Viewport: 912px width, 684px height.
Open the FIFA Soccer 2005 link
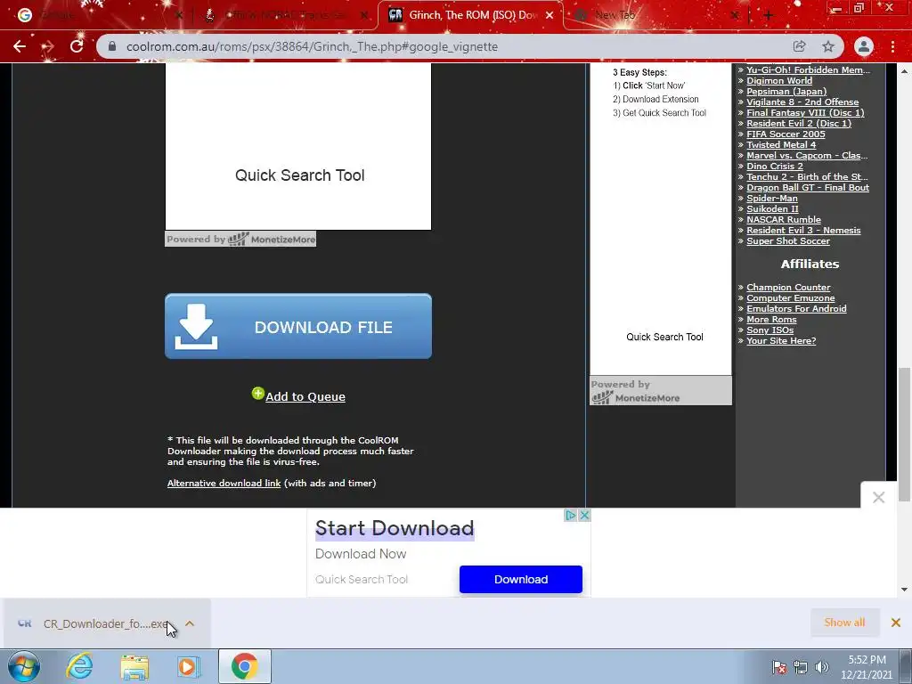[786, 134]
